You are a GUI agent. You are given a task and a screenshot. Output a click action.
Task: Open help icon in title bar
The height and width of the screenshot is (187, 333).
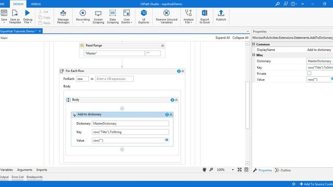point(293,4)
